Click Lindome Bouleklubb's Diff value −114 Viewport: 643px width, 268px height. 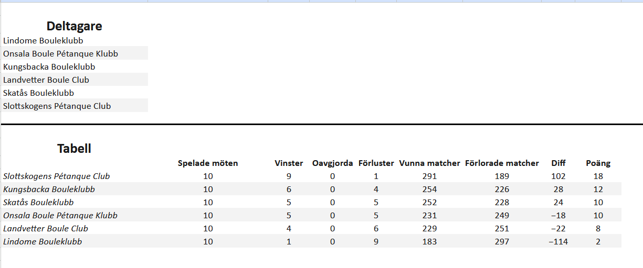[x=558, y=241]
